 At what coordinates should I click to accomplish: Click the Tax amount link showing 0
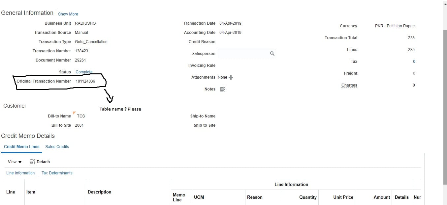414,61
